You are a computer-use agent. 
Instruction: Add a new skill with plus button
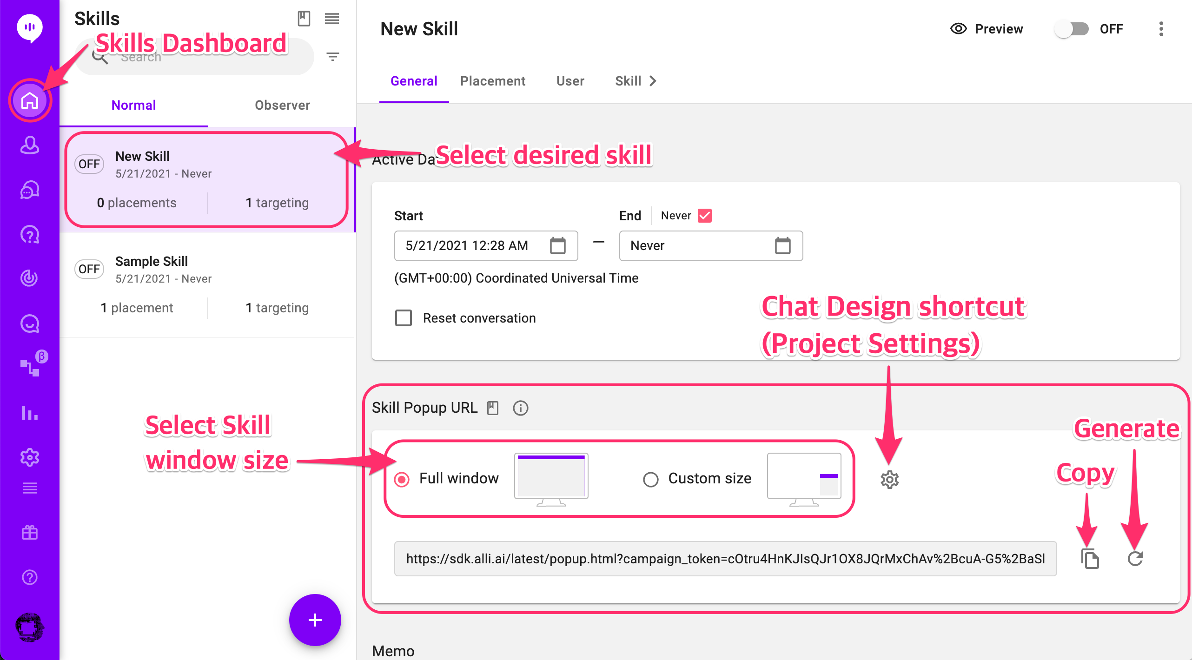[315, 620]
